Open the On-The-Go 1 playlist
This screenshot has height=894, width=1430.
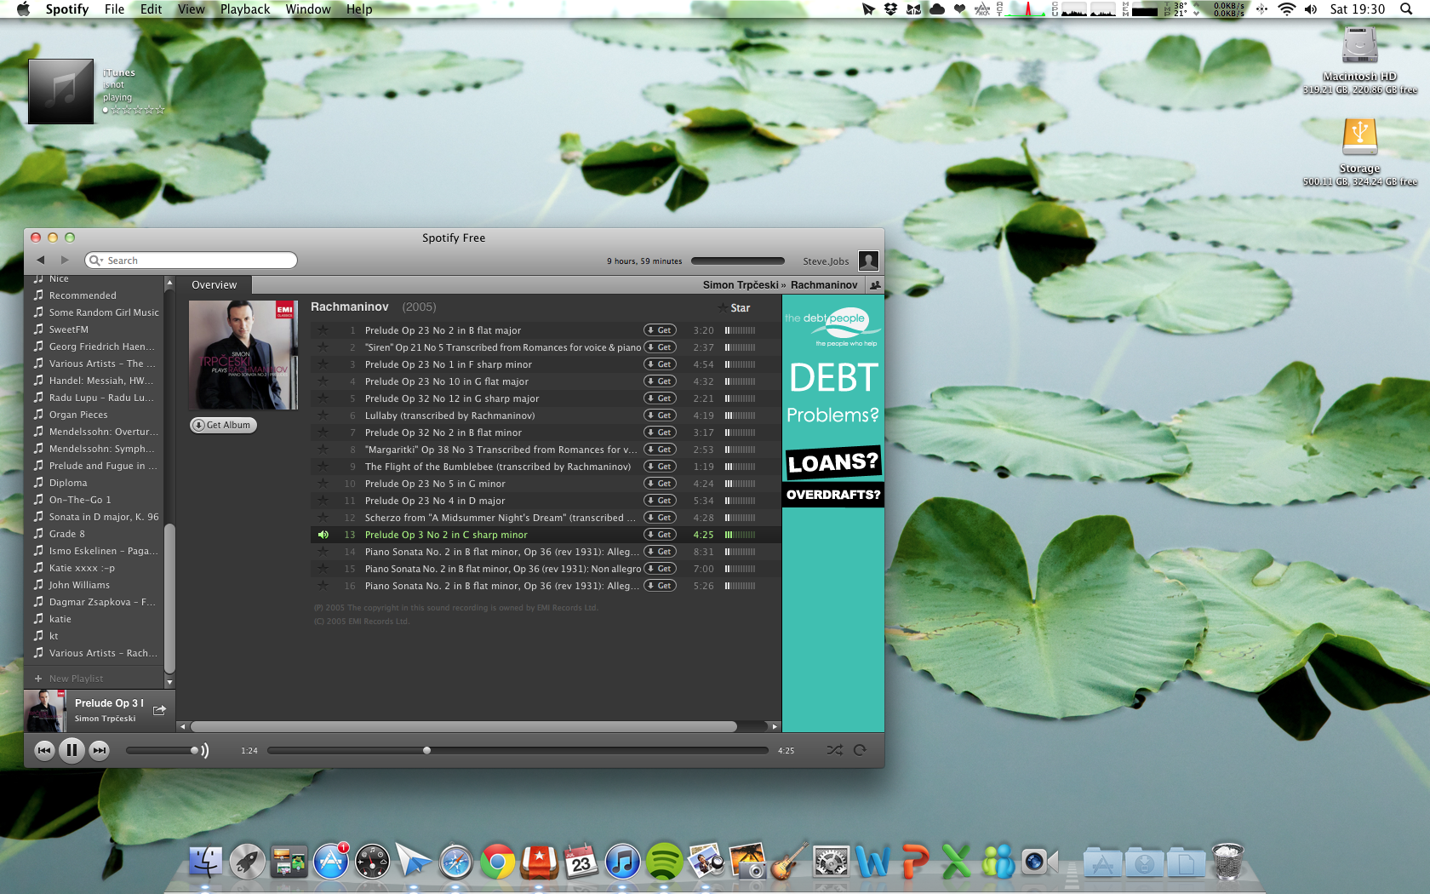pos(80,500)
